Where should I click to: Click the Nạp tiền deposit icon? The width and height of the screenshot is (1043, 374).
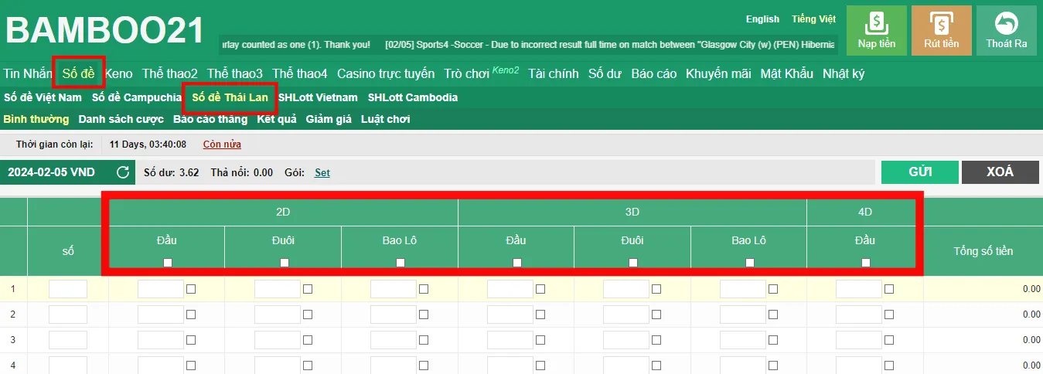876,23
